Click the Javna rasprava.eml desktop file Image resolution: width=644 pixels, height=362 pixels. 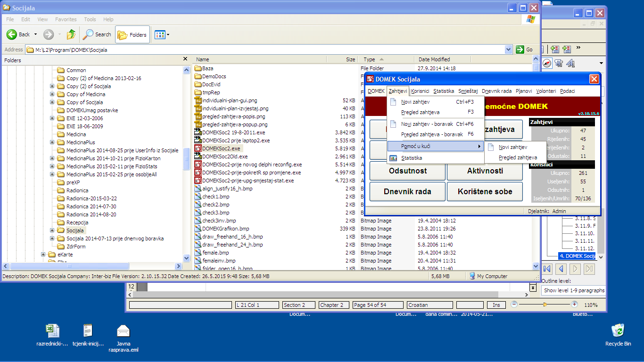pyautogui.click(x=123, y=331)
